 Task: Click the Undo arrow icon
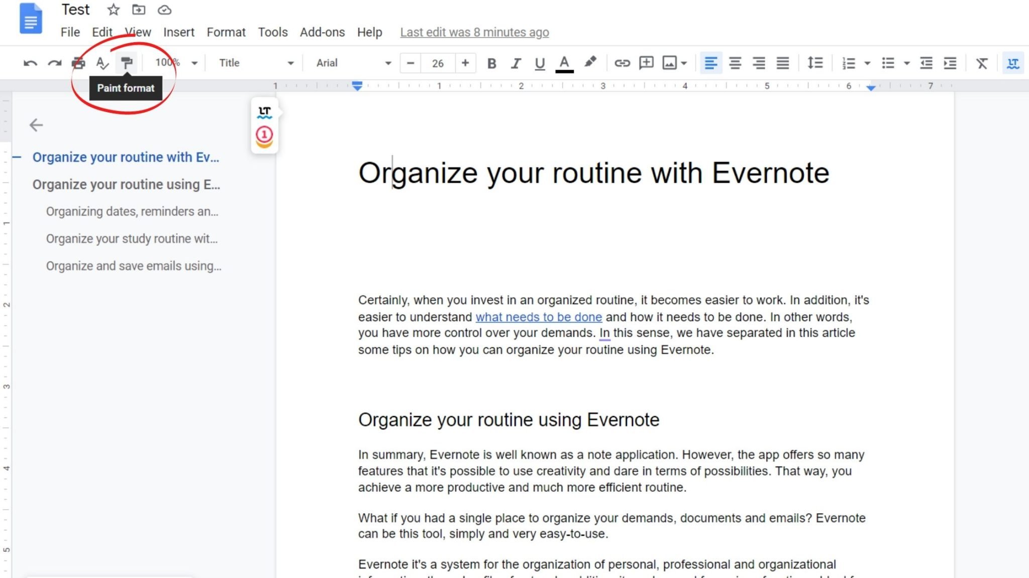pyautogui.click(x=30, y=63)
